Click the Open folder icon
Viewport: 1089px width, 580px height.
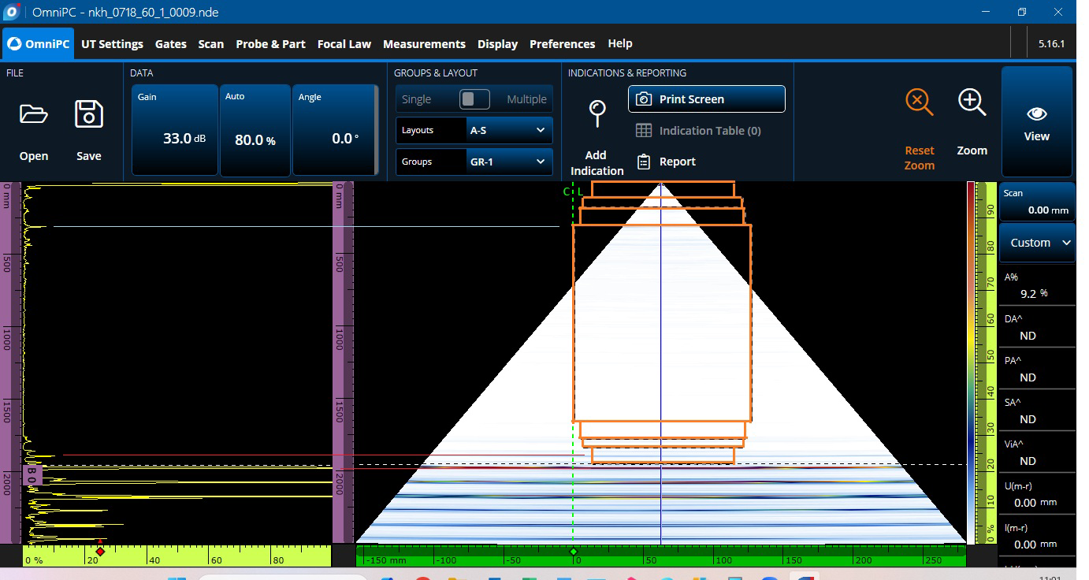click(34, 115)
